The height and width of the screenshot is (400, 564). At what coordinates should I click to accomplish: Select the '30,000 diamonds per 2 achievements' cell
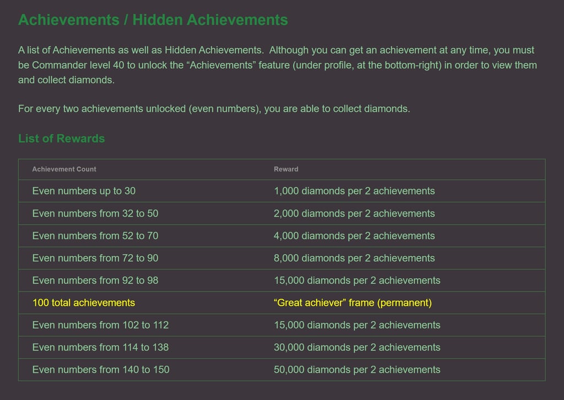click(x=357, y=347)
